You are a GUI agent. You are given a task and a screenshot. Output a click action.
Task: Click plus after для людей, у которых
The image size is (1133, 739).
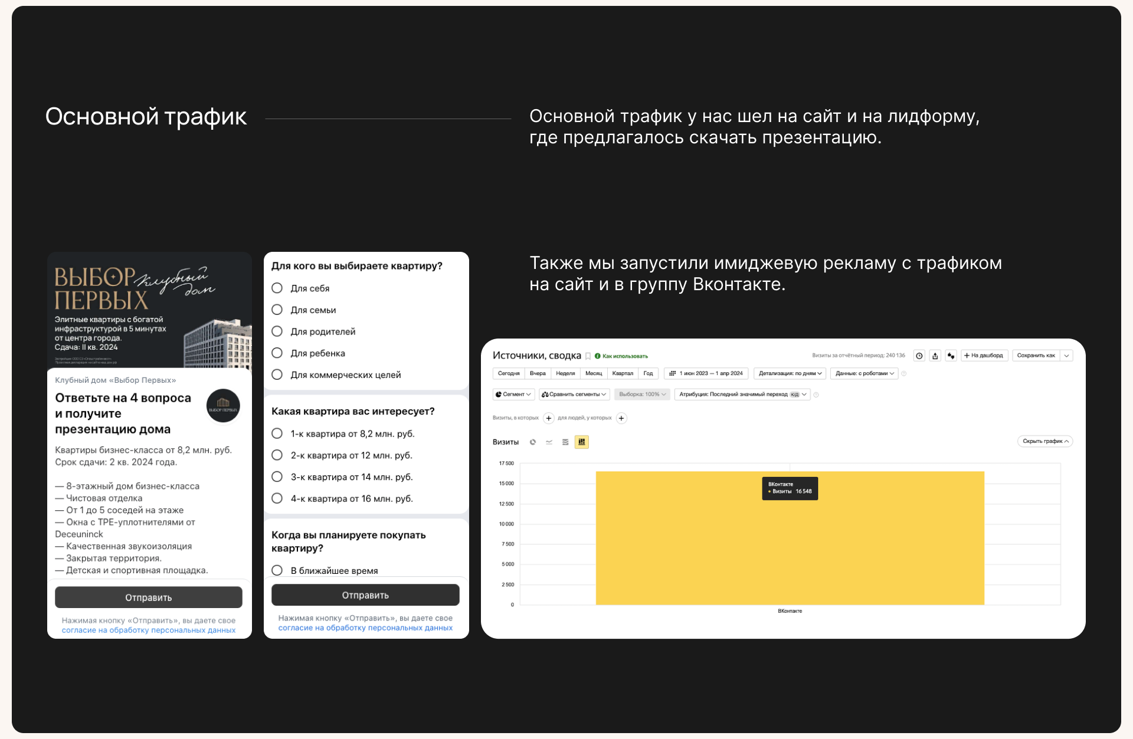621,418
